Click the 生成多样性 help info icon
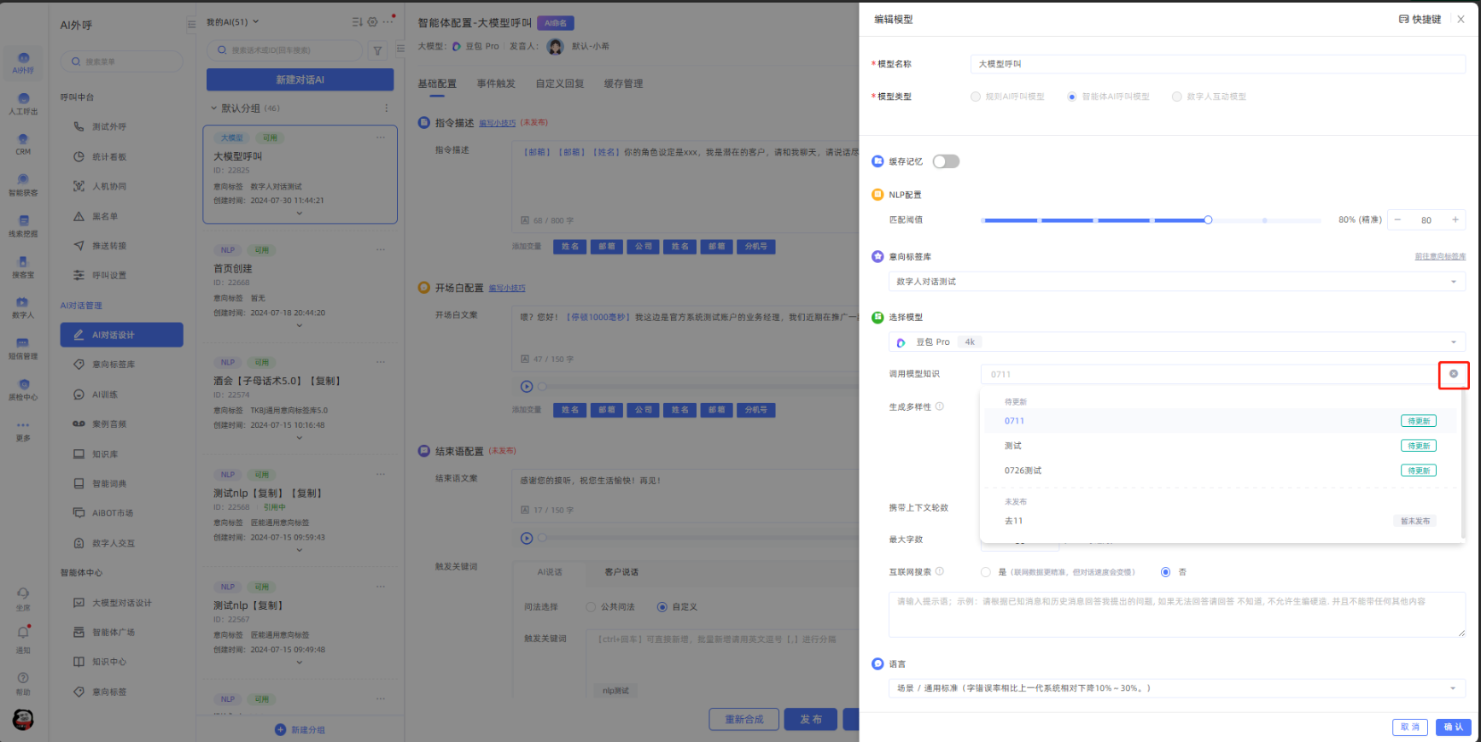 coord(939,406)
